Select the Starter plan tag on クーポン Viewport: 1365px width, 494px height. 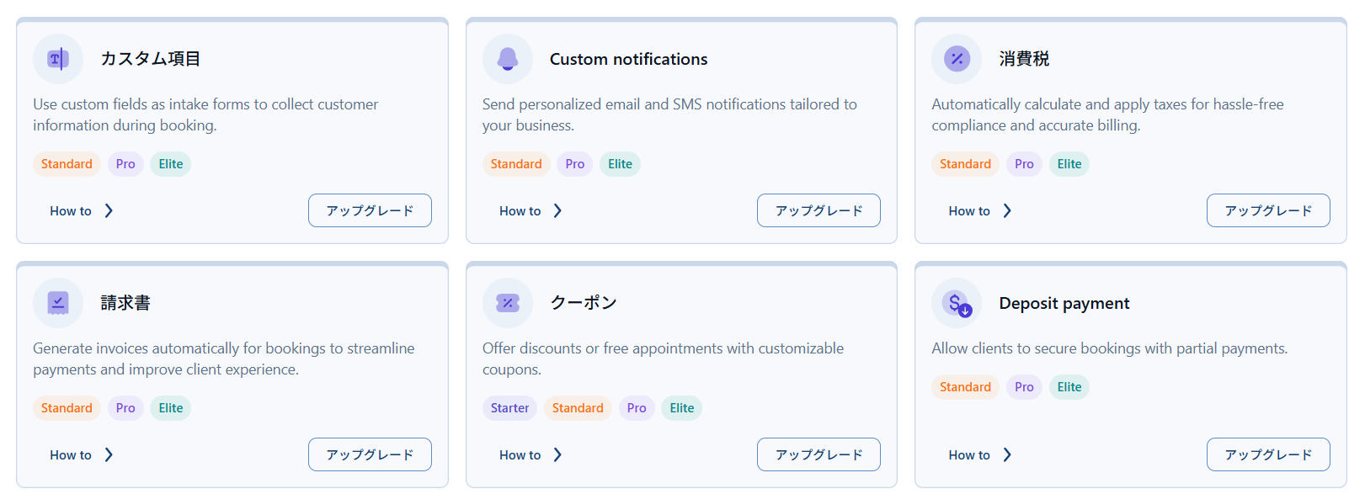pyautogui.click(x=509, y=408)
